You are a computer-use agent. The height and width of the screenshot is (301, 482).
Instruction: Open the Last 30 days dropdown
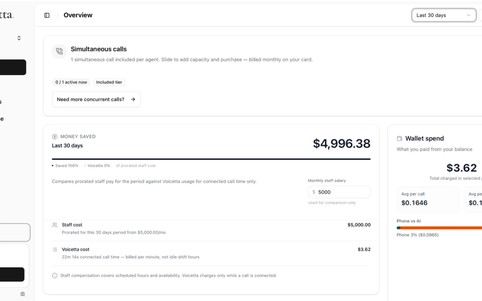tap(444, 15)
